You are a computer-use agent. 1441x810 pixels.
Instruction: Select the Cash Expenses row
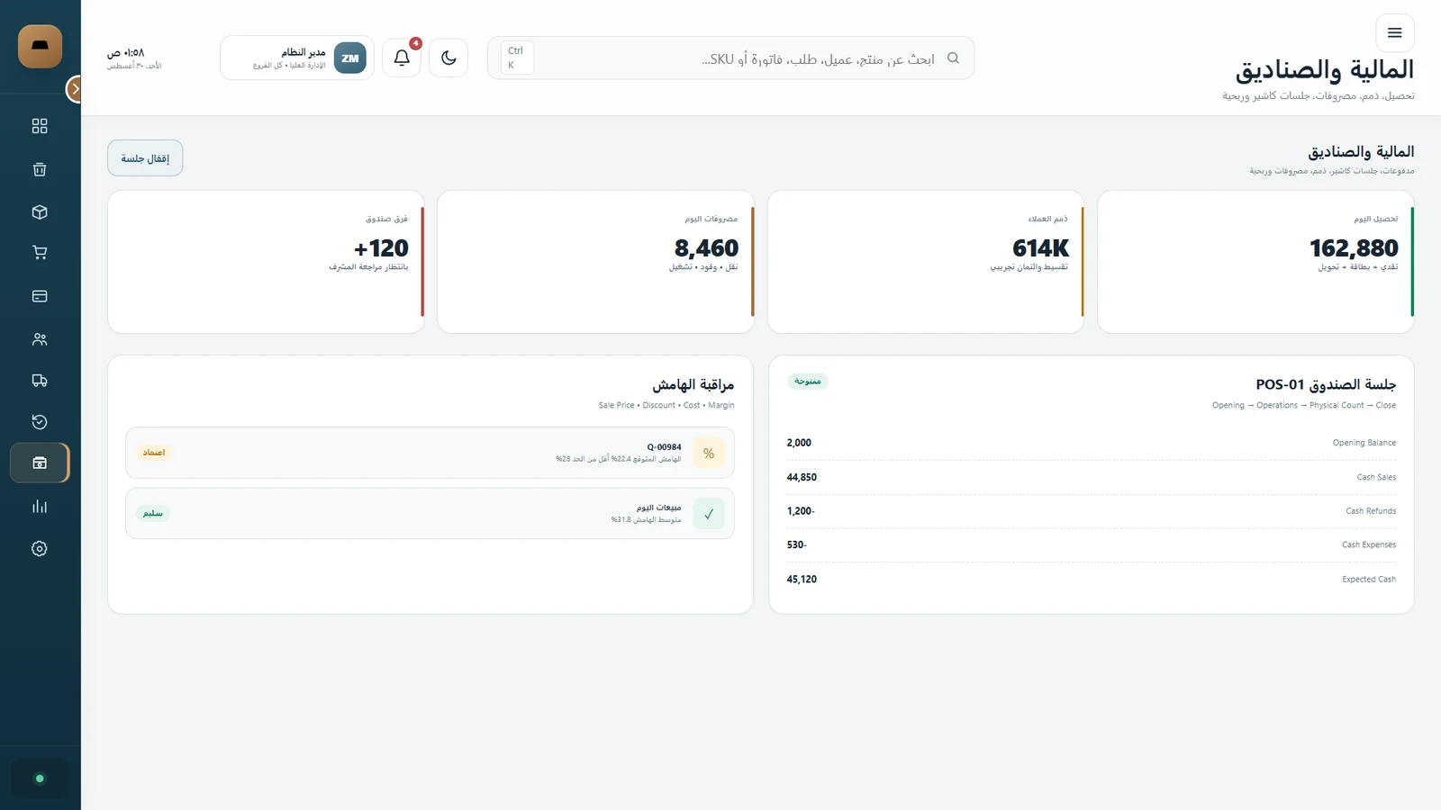pyautogui.click(x=1092, y=544)
